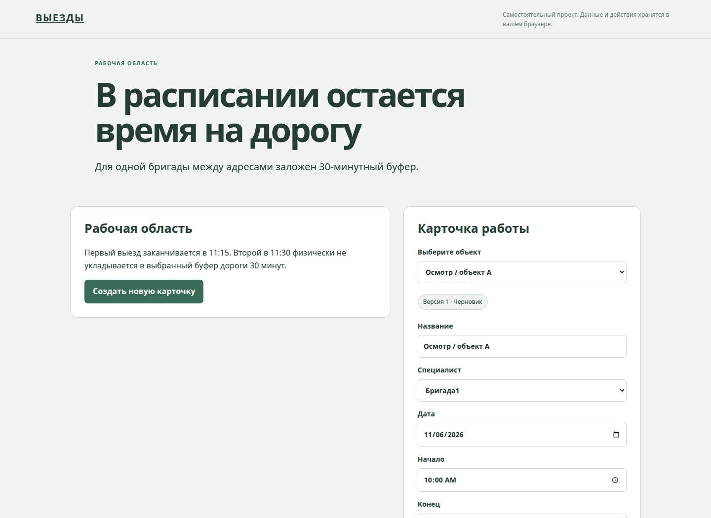
Task: Click the Выберите объект label
Action: (x=449, y=252)
